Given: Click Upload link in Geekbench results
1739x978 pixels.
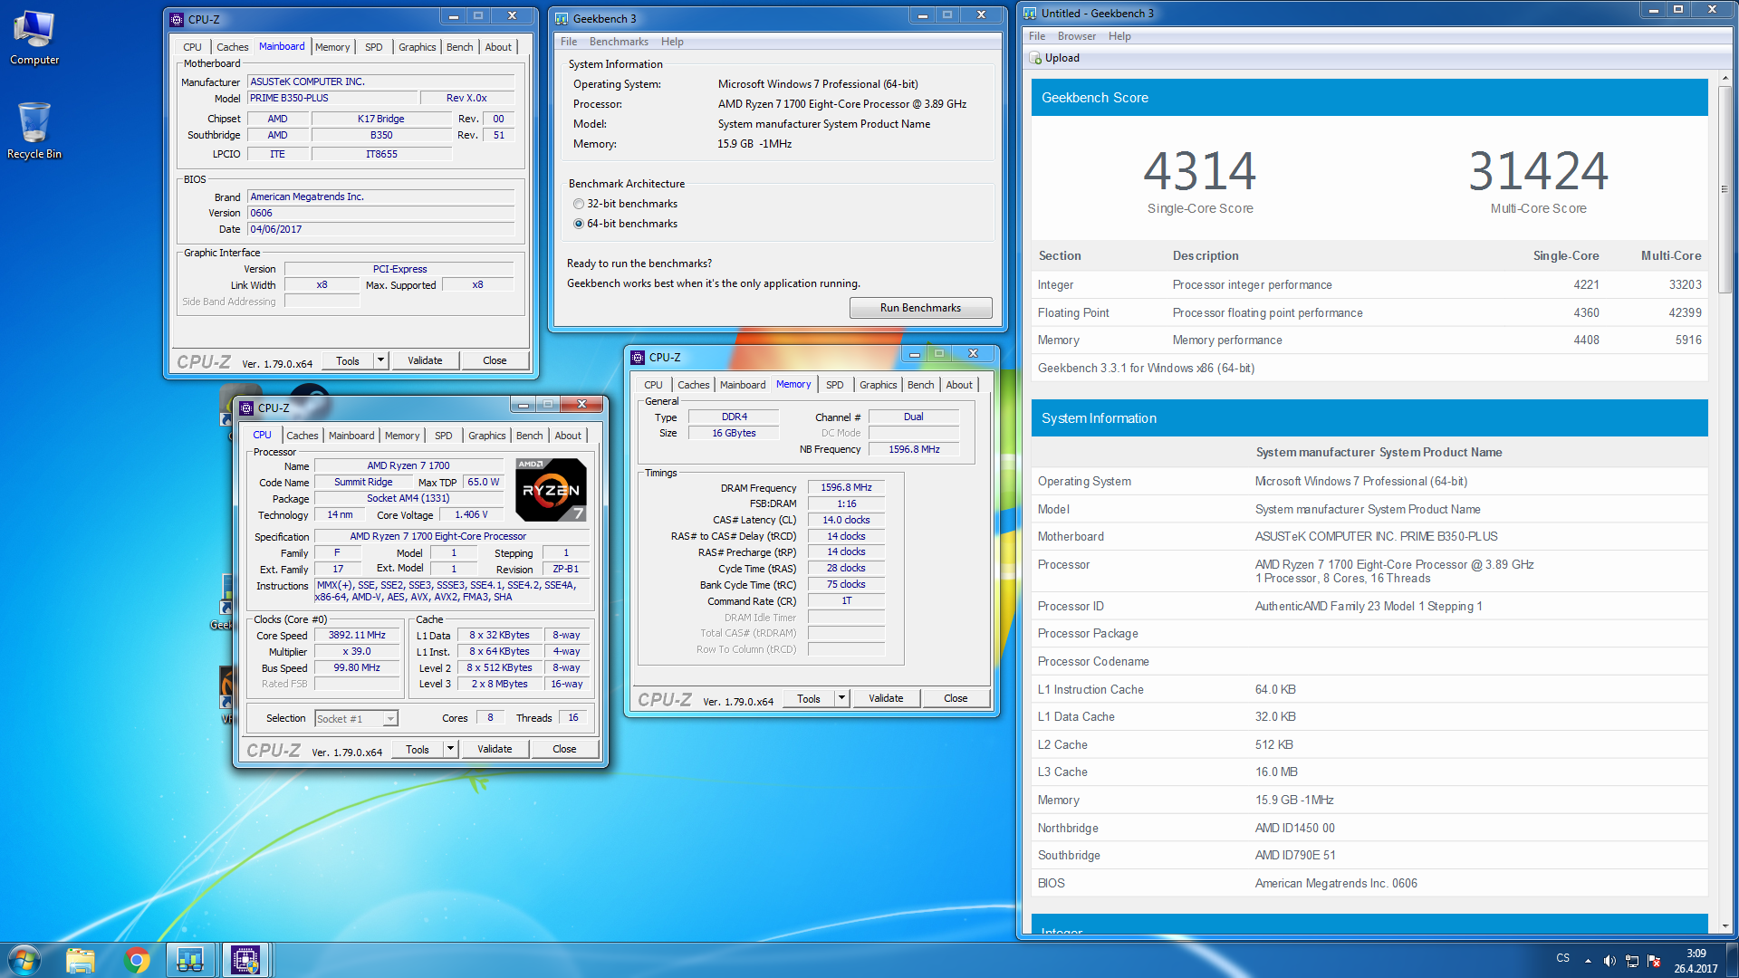Looking at the screenshot, I should coord(1062,58).
